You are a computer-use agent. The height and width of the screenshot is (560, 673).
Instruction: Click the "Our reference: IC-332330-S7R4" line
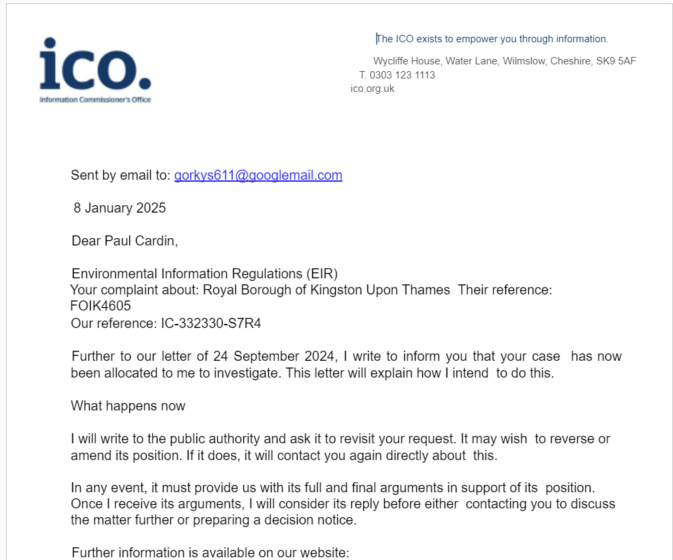coord(166,324)
